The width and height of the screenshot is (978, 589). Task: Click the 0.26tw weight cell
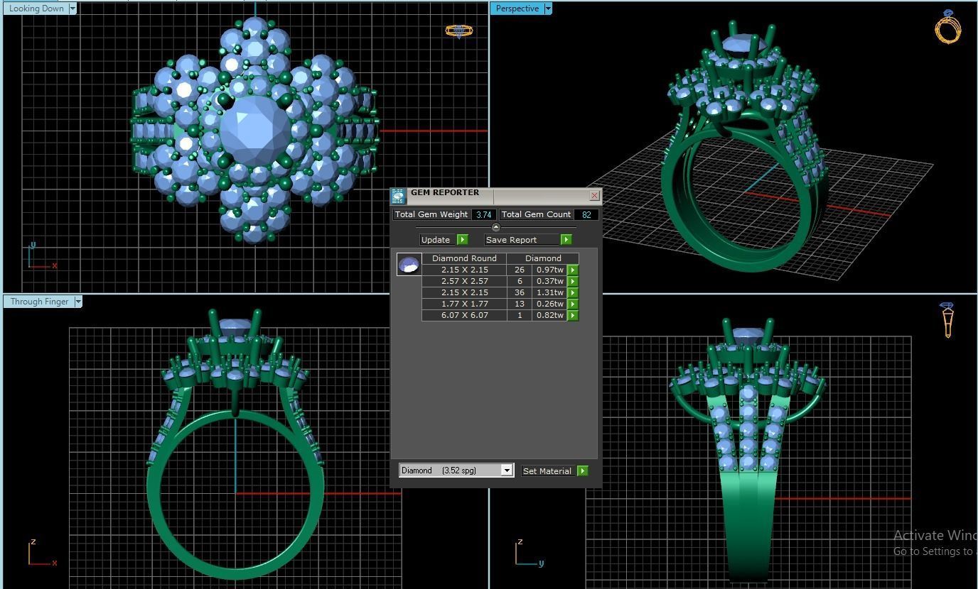549,304
